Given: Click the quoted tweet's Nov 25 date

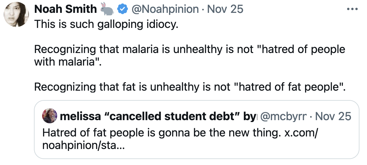Looking at the screenshot, I should click(333, 117).
